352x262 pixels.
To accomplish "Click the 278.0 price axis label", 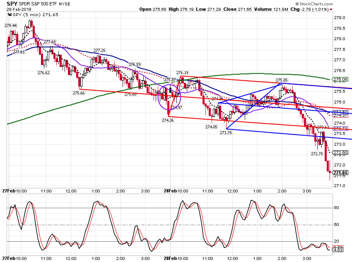I will coord(340,39).
